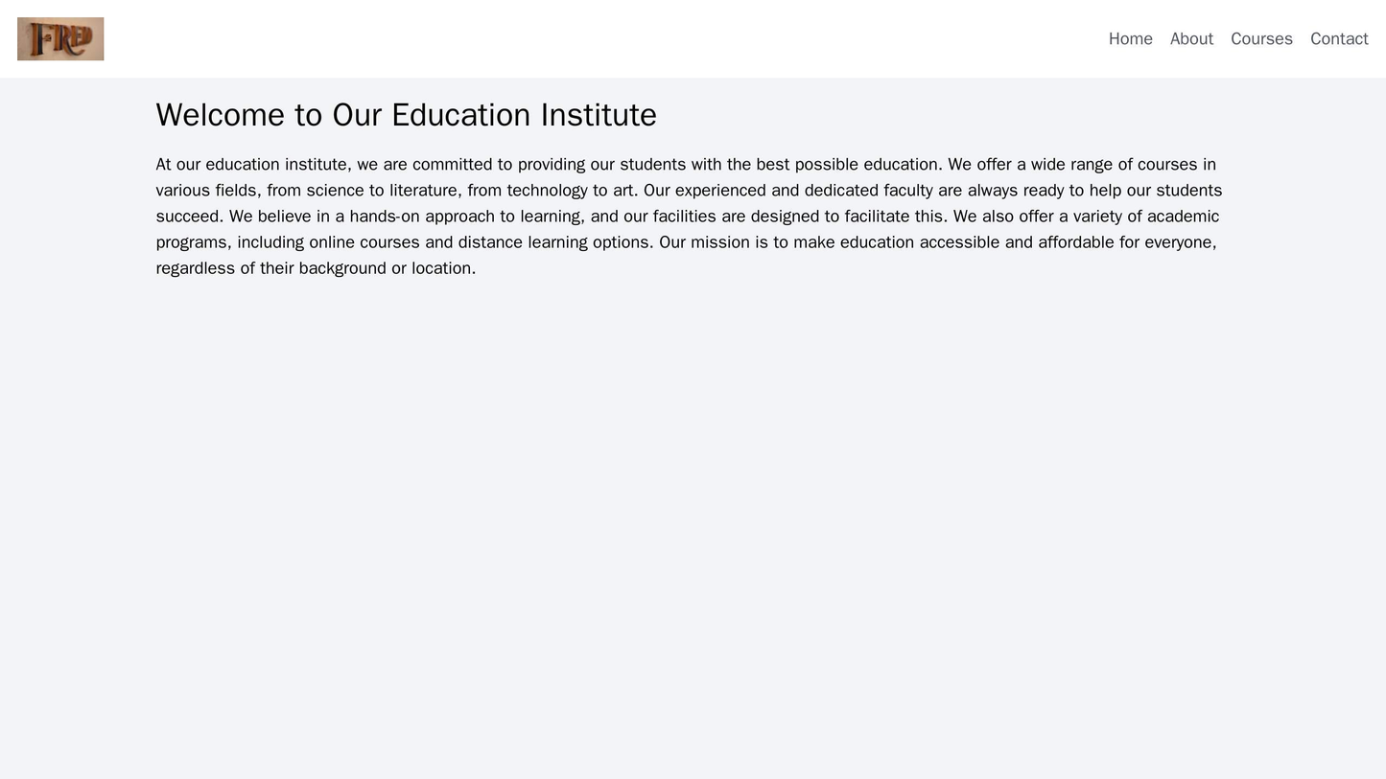Screen dimensions: 1386x779
Task: Select Contact at the far right
Action: (x=1341, y=38)
